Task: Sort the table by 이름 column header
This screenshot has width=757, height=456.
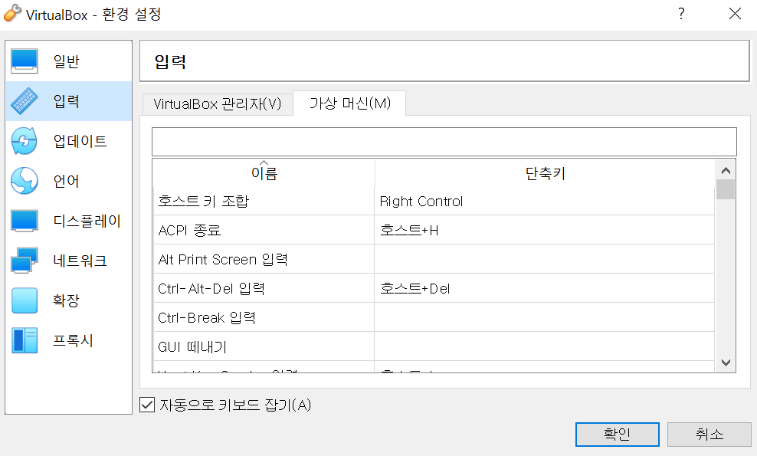Action: coord(264,173)
